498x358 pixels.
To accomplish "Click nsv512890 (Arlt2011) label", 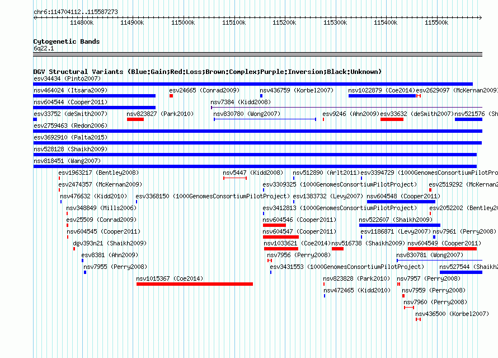I will [326, 173].
